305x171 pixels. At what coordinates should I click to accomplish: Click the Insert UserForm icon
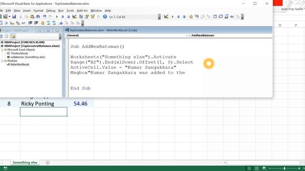tap(5, 17)
